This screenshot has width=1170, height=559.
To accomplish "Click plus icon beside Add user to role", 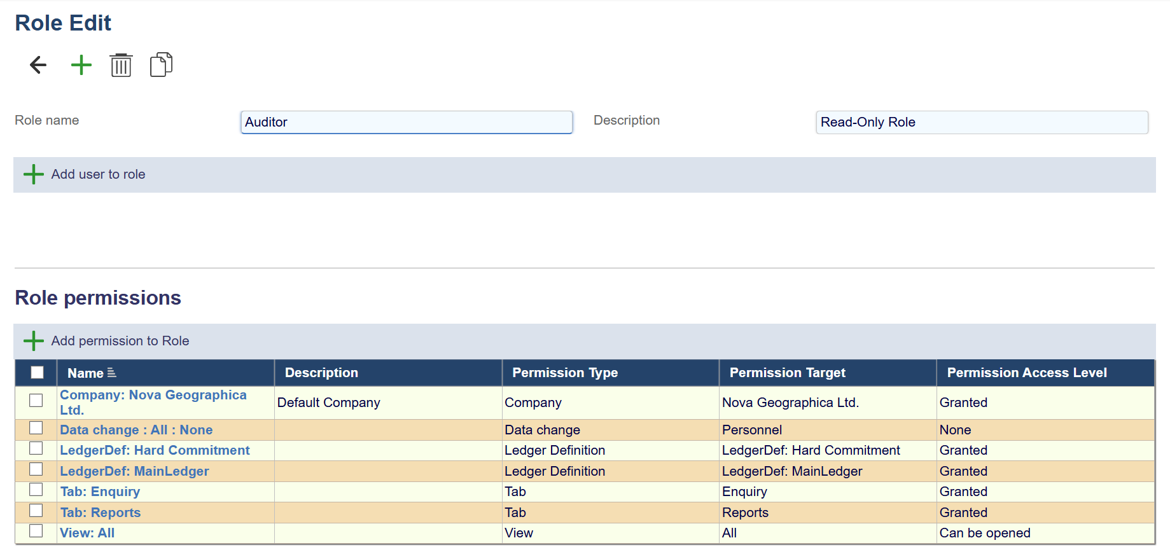I will [x=33, y=174].
